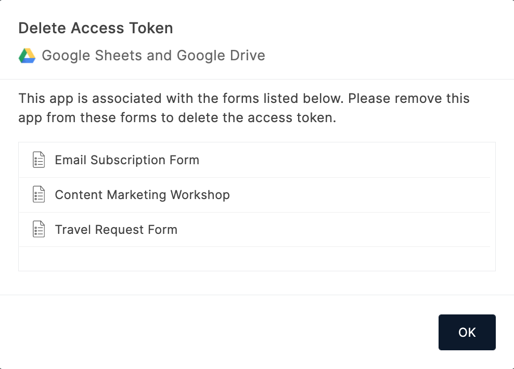Select the Email Subscription Form label
514x369 pixels.
[x=127, y=160]
